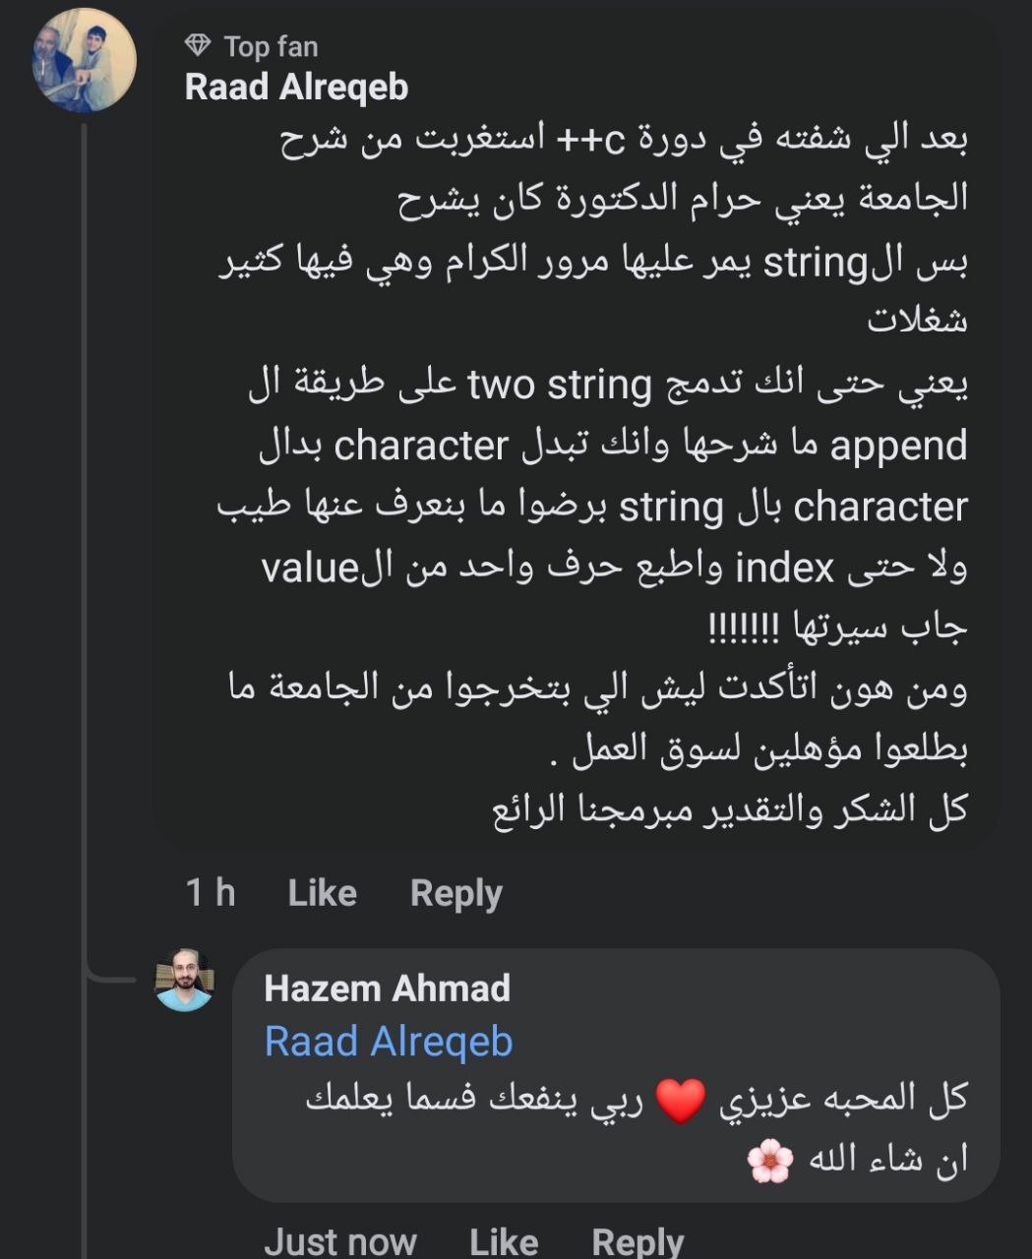Click the word "append" in Raad's comment
Viewport: 1032px width, 1259px height.
[898, 446]
